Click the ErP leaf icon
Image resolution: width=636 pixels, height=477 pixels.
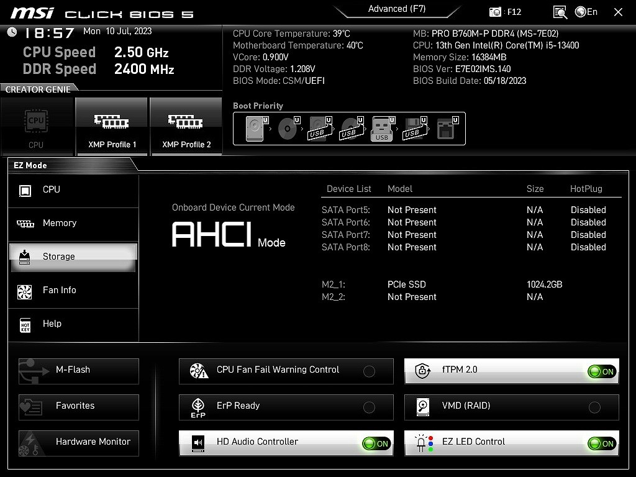[198, 407]
